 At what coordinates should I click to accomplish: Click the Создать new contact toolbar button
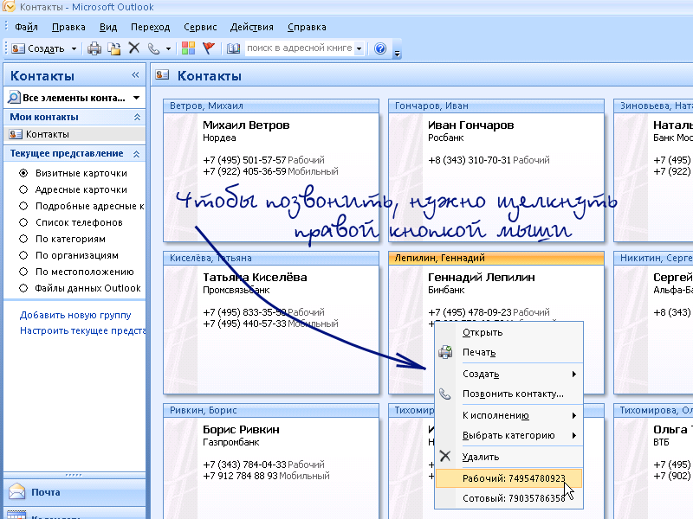coord(38,48)
